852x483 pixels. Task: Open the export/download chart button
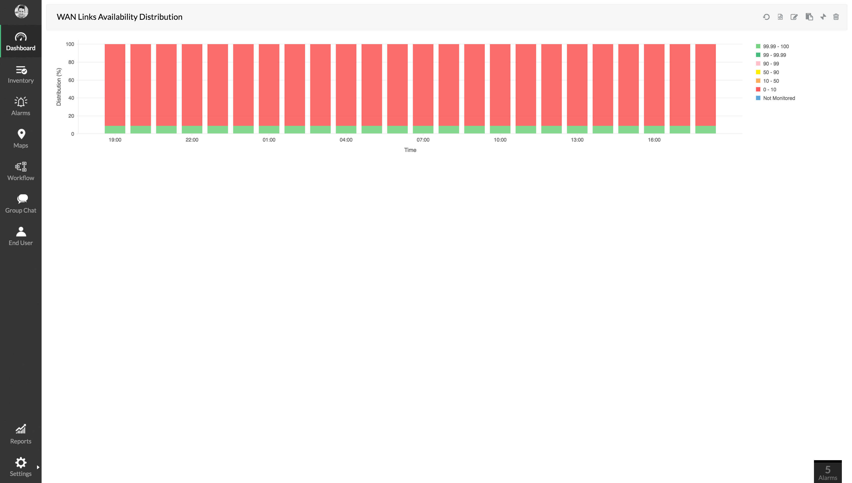click(x=780, y=16)
